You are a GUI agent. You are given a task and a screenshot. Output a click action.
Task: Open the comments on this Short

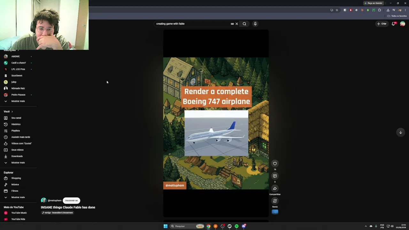[275, 176]
